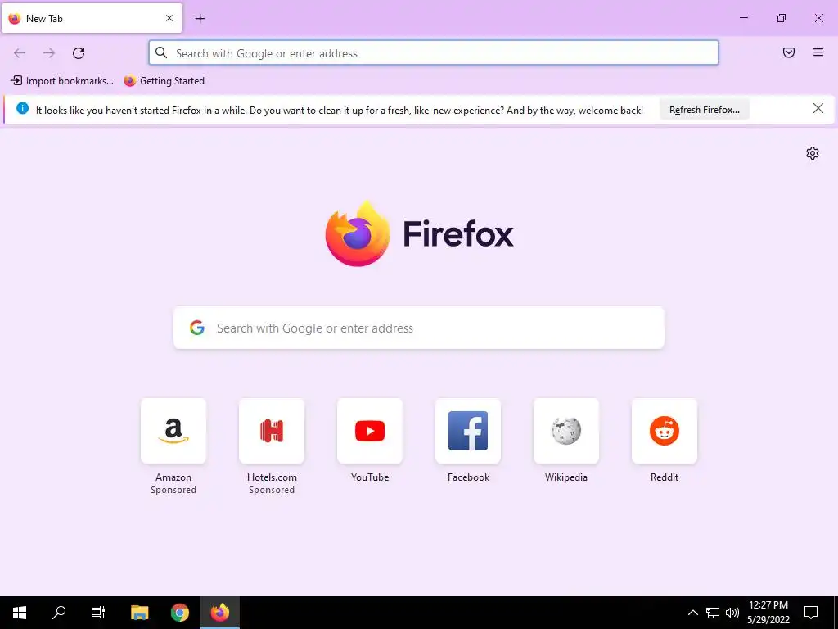Viewport: 838px width, 629px height.
Task: Open the Firefox application menu
Action: point(818,52)
